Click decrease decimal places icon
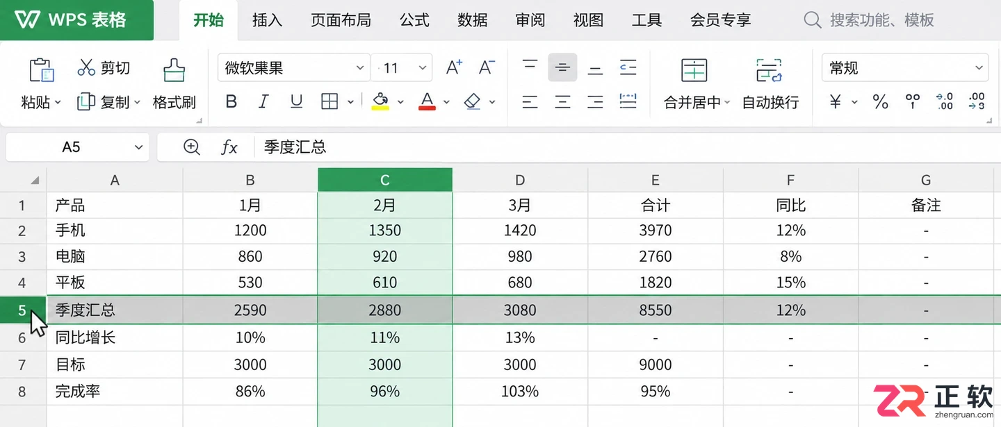 (977, 102)
